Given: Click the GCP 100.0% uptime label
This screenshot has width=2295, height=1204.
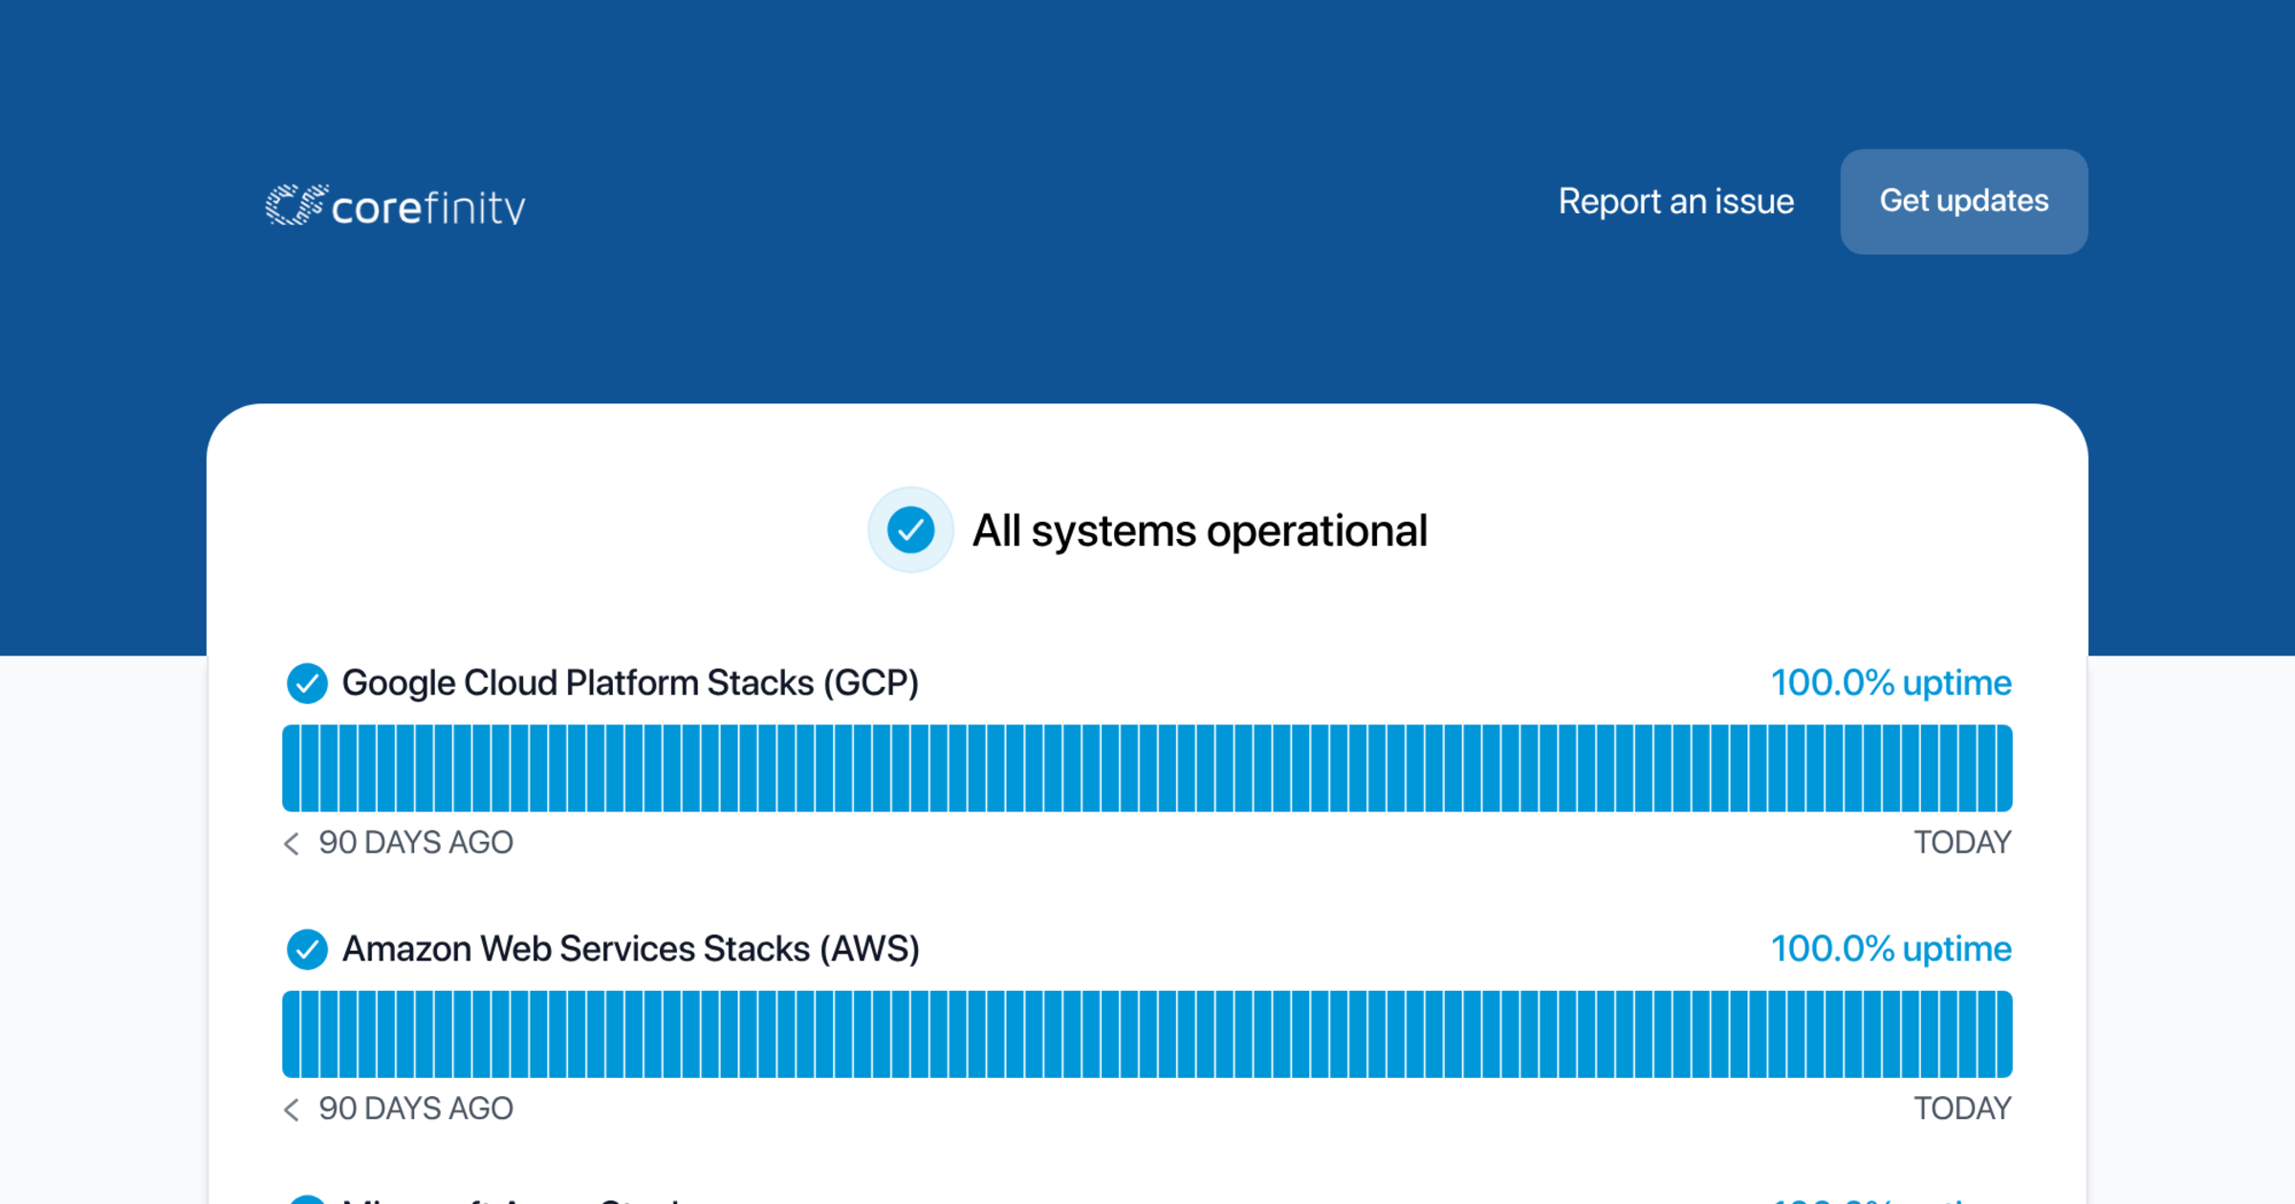Looking at the screenshot, I should point(1891,683).
